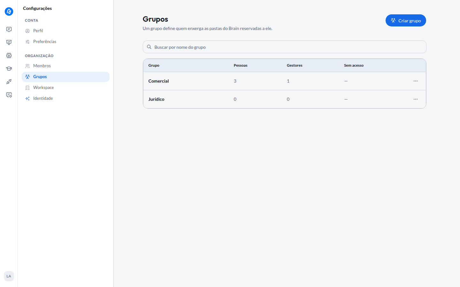Open the chat-with-heart icon in the left rail
460x287 pixels.
pyautogui.click(x=9, y=95)
